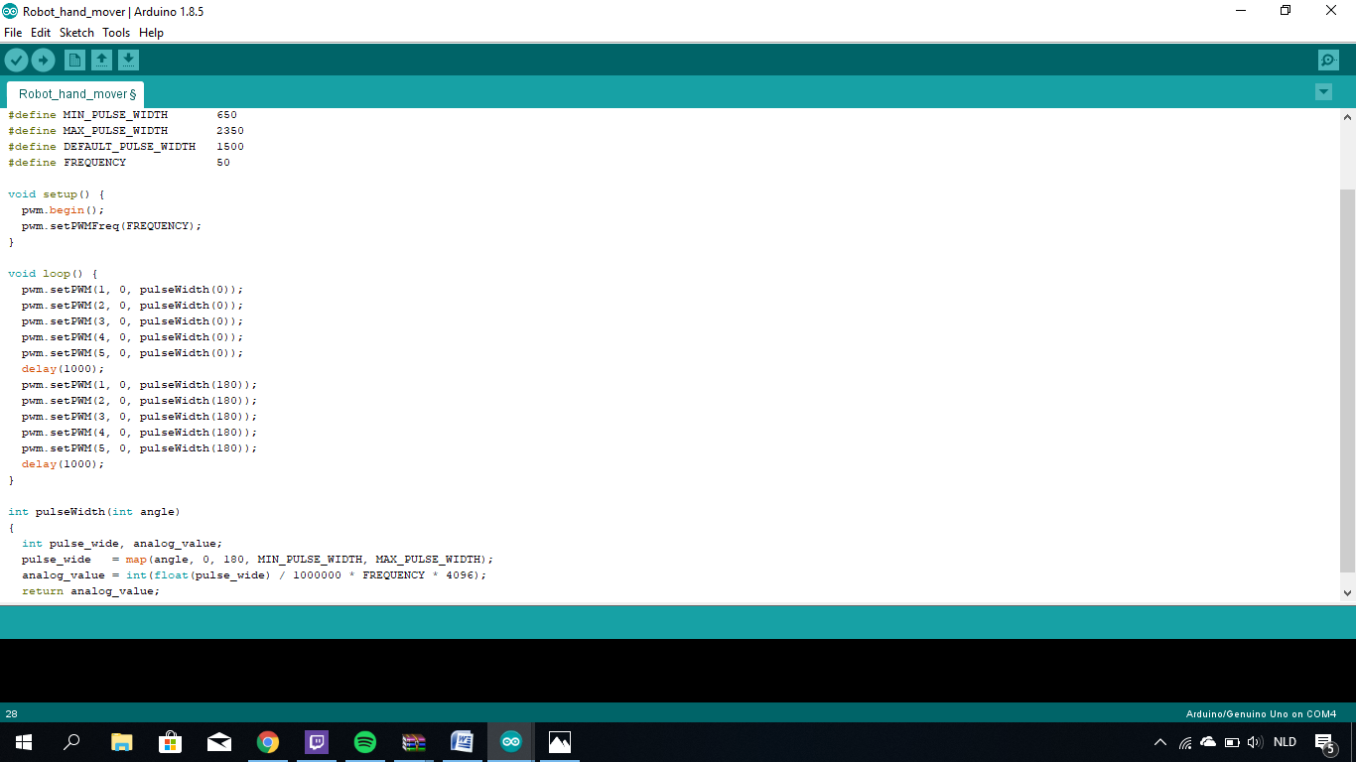
Task: Click 'Arduino/Genuino Uno on COM4' status text
Action: click(x=1261, y=713)
